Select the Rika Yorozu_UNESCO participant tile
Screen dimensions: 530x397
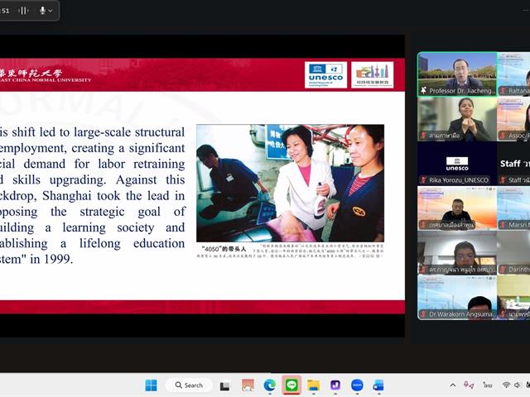[x=456, y=162]
